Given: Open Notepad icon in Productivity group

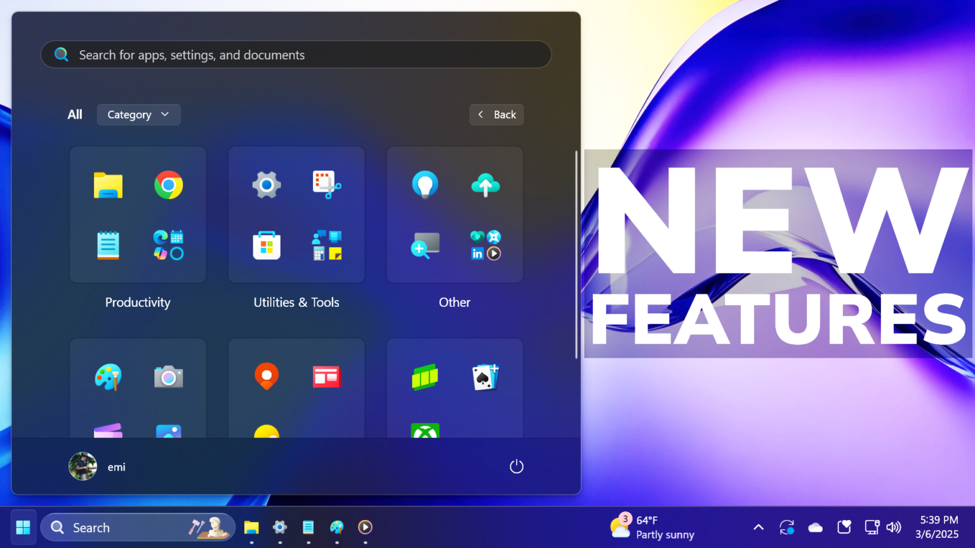Looking at the screenshot, I should click(108, 245).
